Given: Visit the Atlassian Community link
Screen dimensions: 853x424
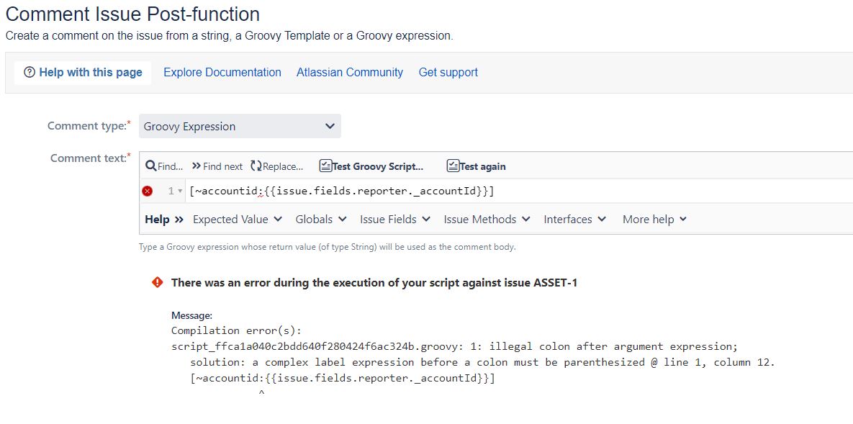Looking at the screenshot, I should tap(349, 72).
